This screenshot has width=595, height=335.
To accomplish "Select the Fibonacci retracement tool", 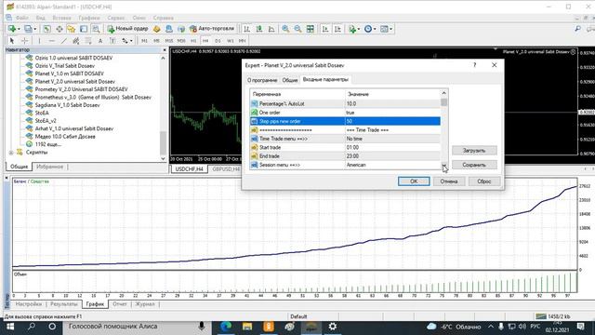I will click(x=88, y=41).
